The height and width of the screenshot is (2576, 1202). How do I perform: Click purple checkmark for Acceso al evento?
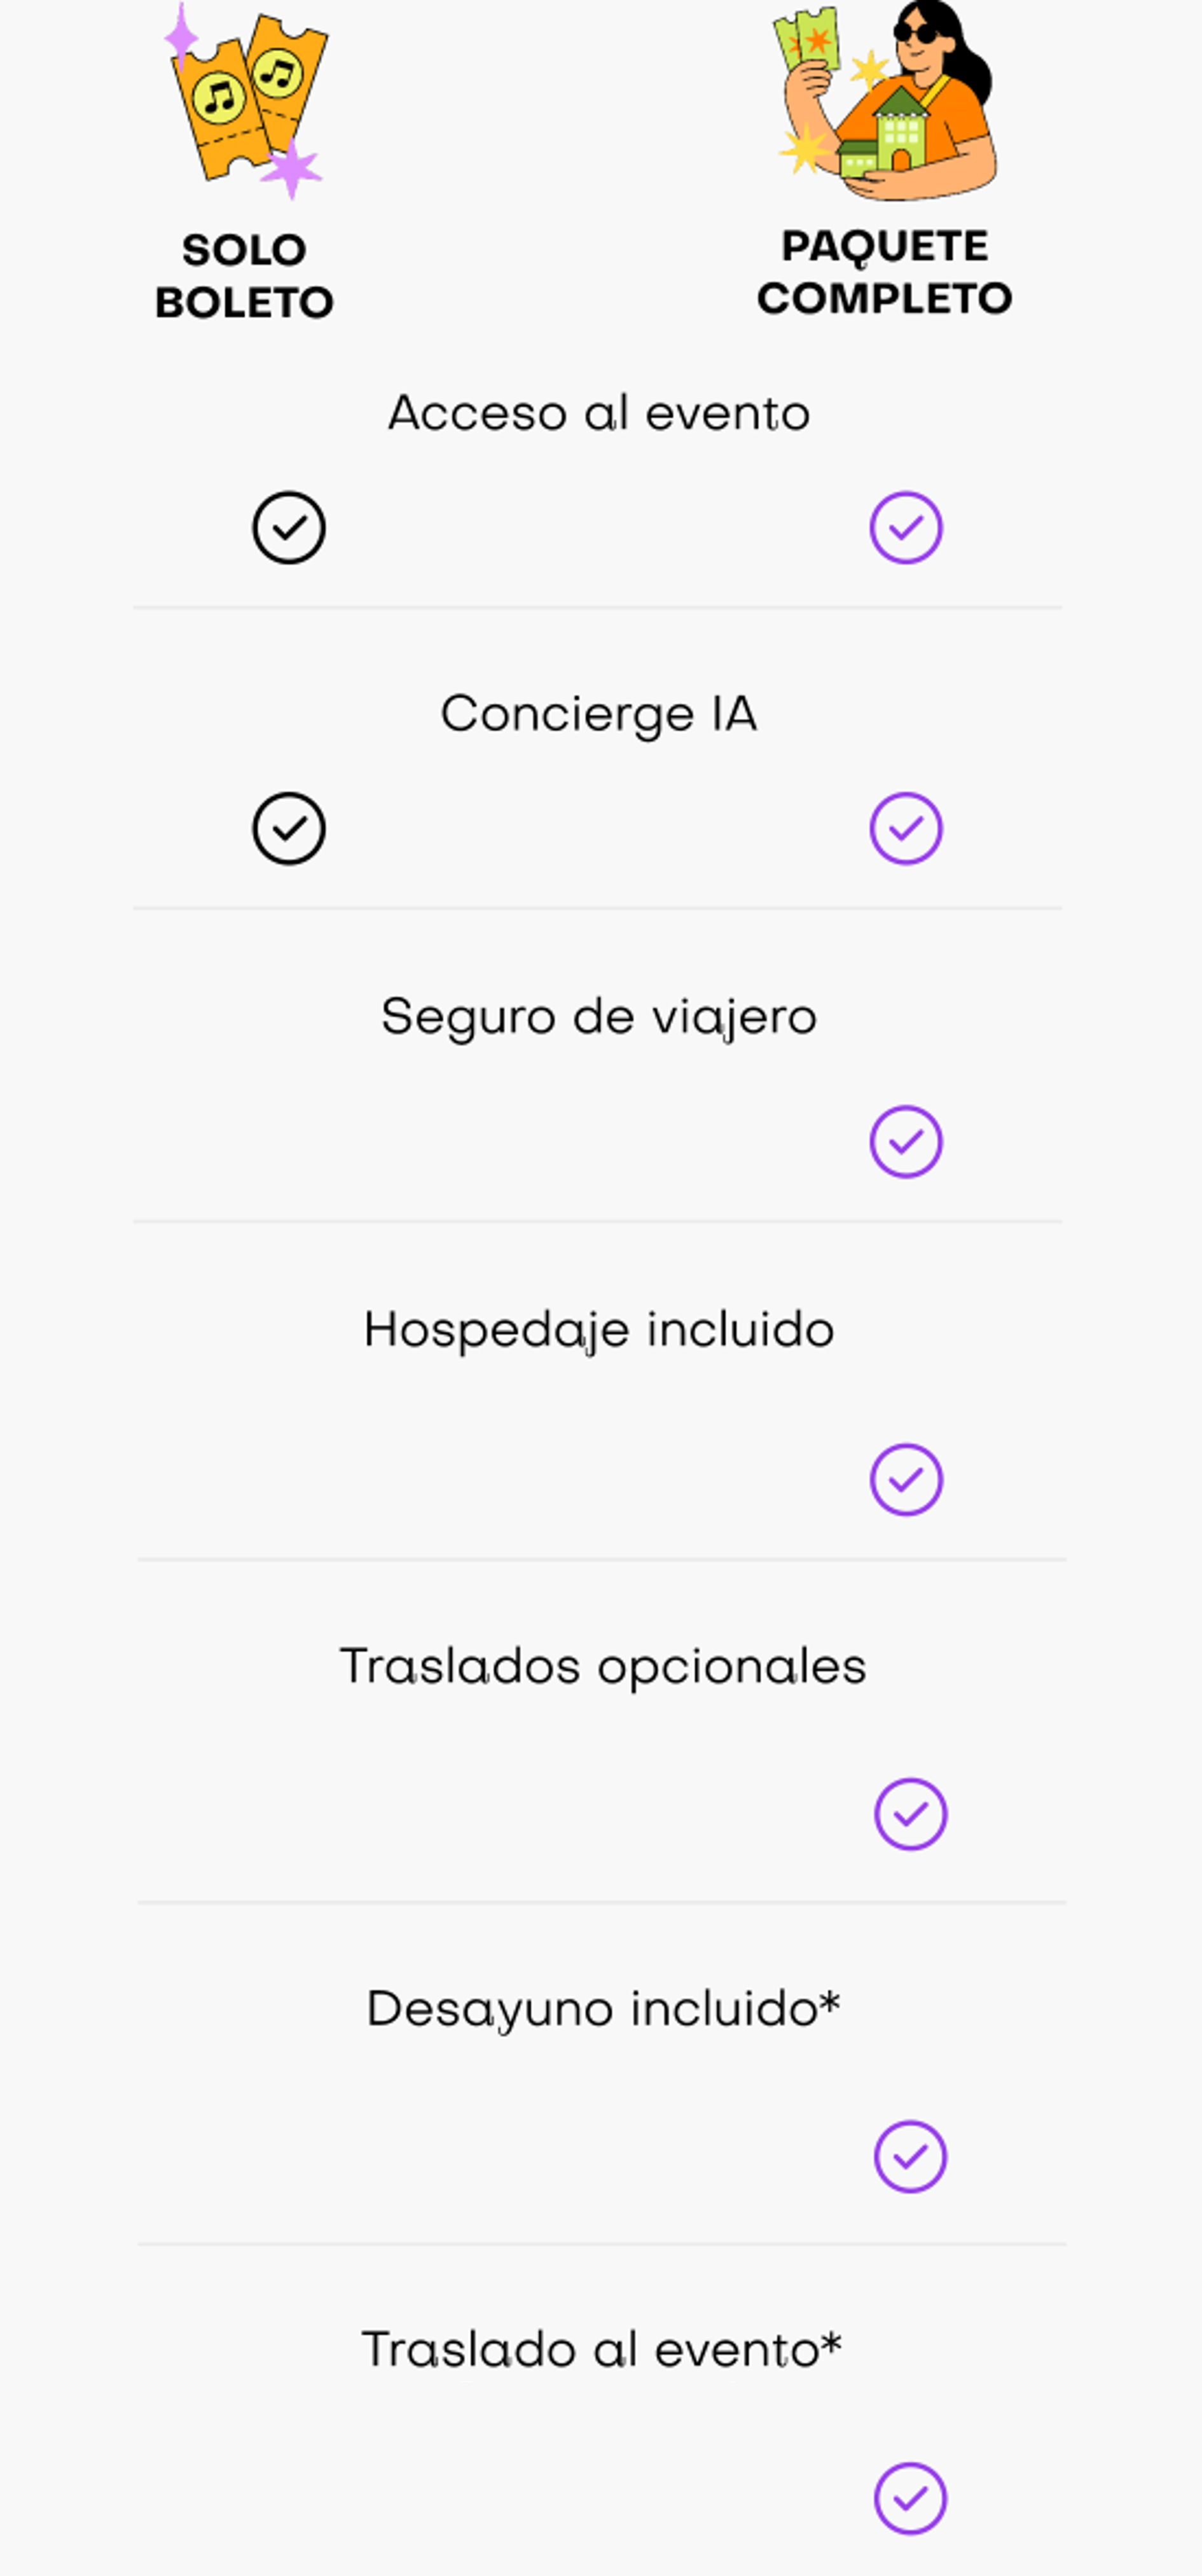pyautogui.click(x=906, y=527)
